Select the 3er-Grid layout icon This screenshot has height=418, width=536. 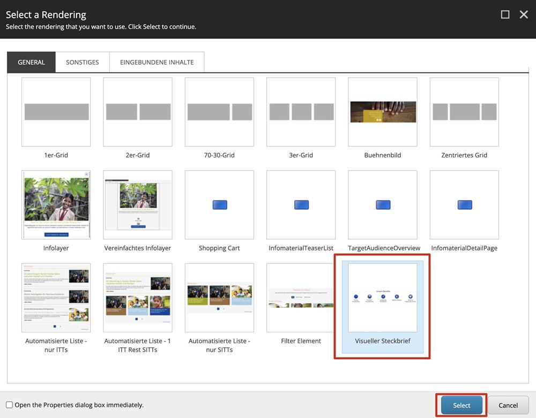point(301,112)
